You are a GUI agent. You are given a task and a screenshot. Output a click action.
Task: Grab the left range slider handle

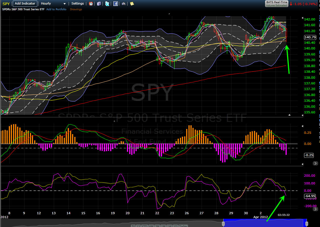pyautogui.click(x=223, y=224)
